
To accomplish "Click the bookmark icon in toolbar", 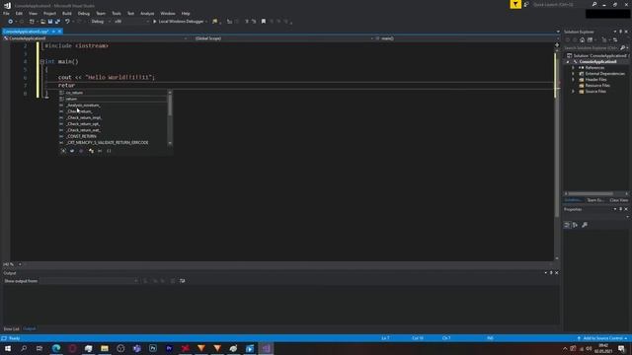I will coord(264,22).
